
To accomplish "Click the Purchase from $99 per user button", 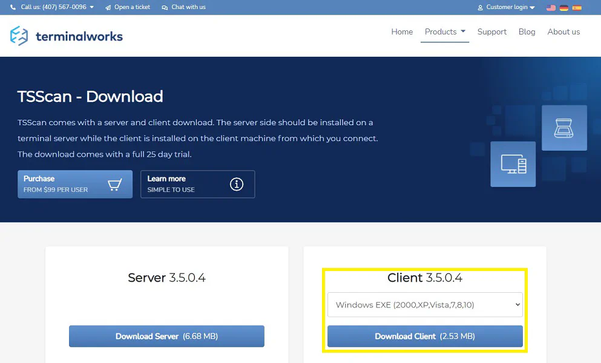I will click(x=75, y=185).
